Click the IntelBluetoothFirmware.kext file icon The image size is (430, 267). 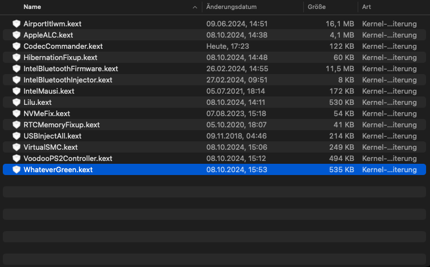pyautogui.click(x=17, y=69)
